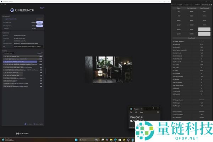This screenshot has width=213, height=142.
Task: Select the Apple M1 Ultra ranking row
Action: coord(23,56)
